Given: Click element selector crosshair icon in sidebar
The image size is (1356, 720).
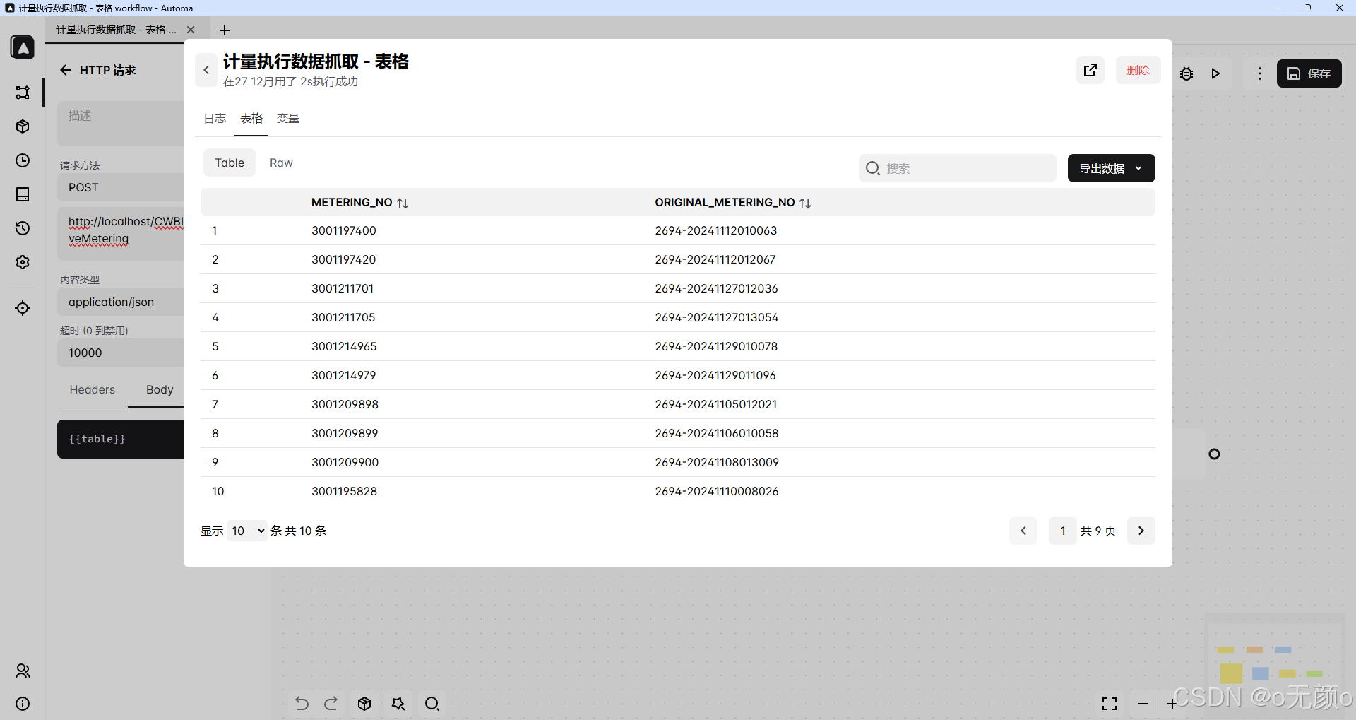Looking at the screenshot, I should pyautogui.click(x=23, y=308).
